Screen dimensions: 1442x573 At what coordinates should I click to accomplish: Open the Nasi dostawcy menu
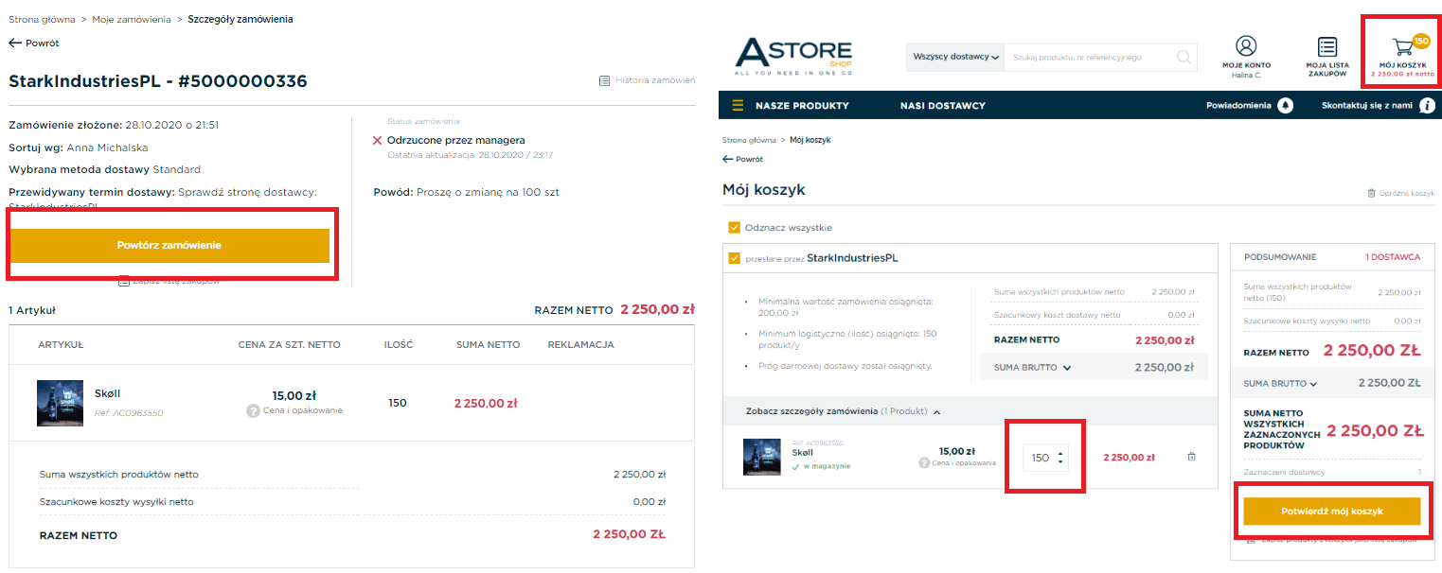click(x=942, y=105)
